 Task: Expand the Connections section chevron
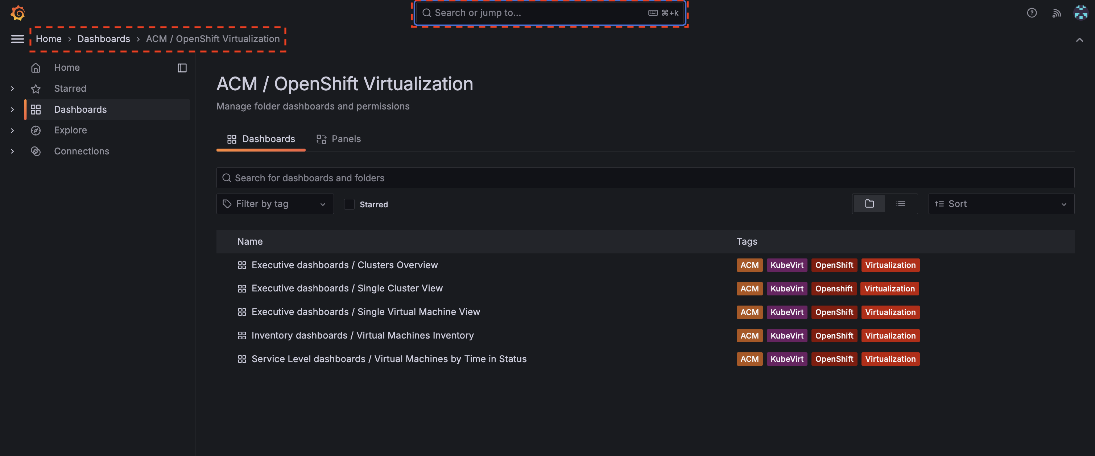pyautogui.click(x=12, y=151)
